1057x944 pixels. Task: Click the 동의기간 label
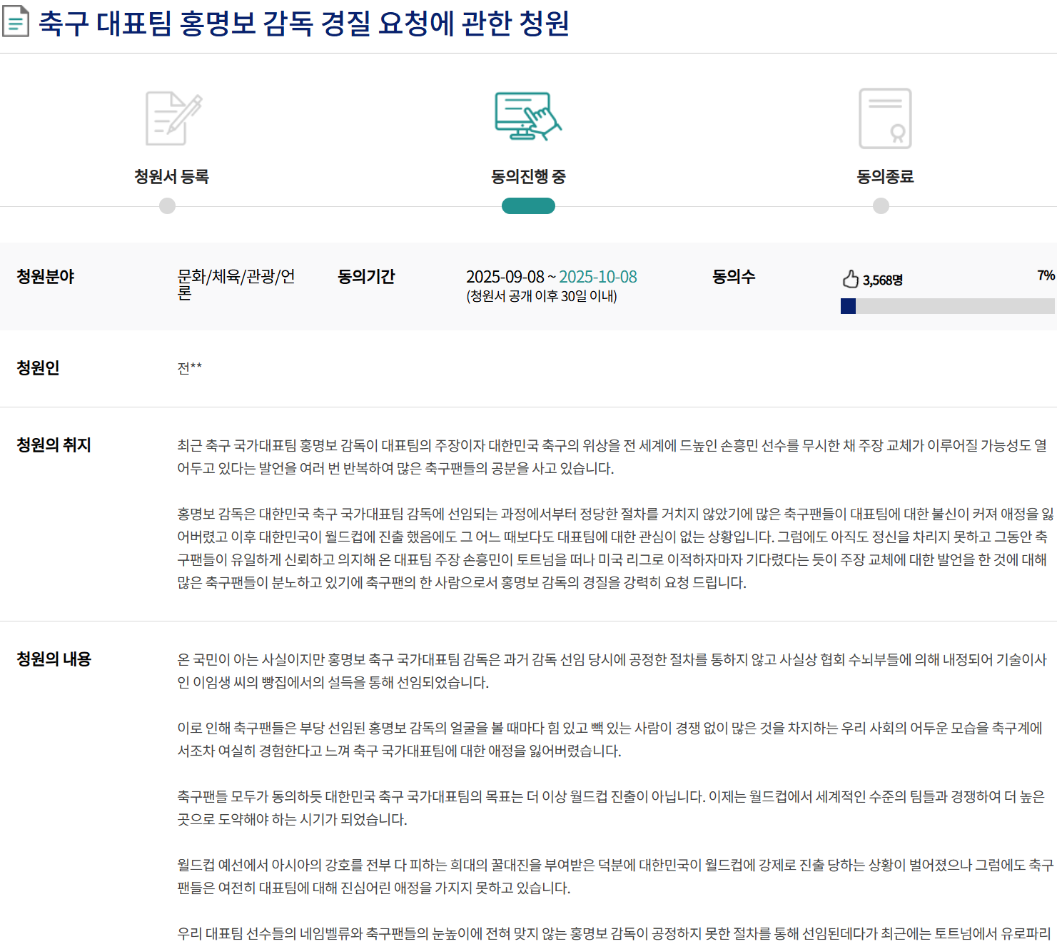point(366,277)
